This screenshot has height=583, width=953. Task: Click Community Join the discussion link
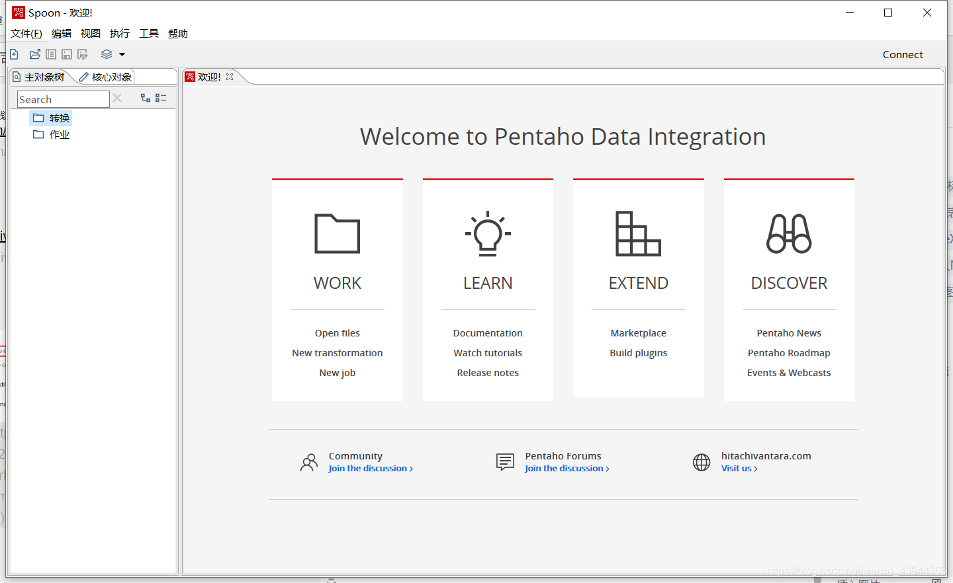pyautogui.click(x=371, y=469)
